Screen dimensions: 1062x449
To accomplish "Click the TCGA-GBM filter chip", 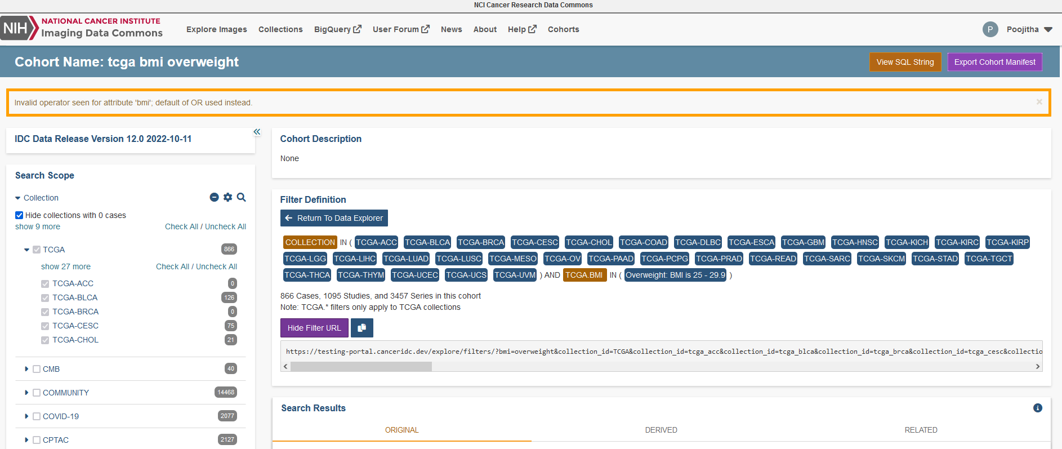I will (x=804, y=242).
